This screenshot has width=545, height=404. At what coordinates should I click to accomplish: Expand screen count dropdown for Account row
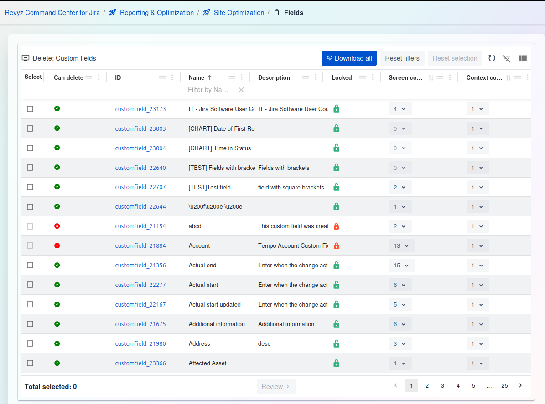(x=401, y=246)
